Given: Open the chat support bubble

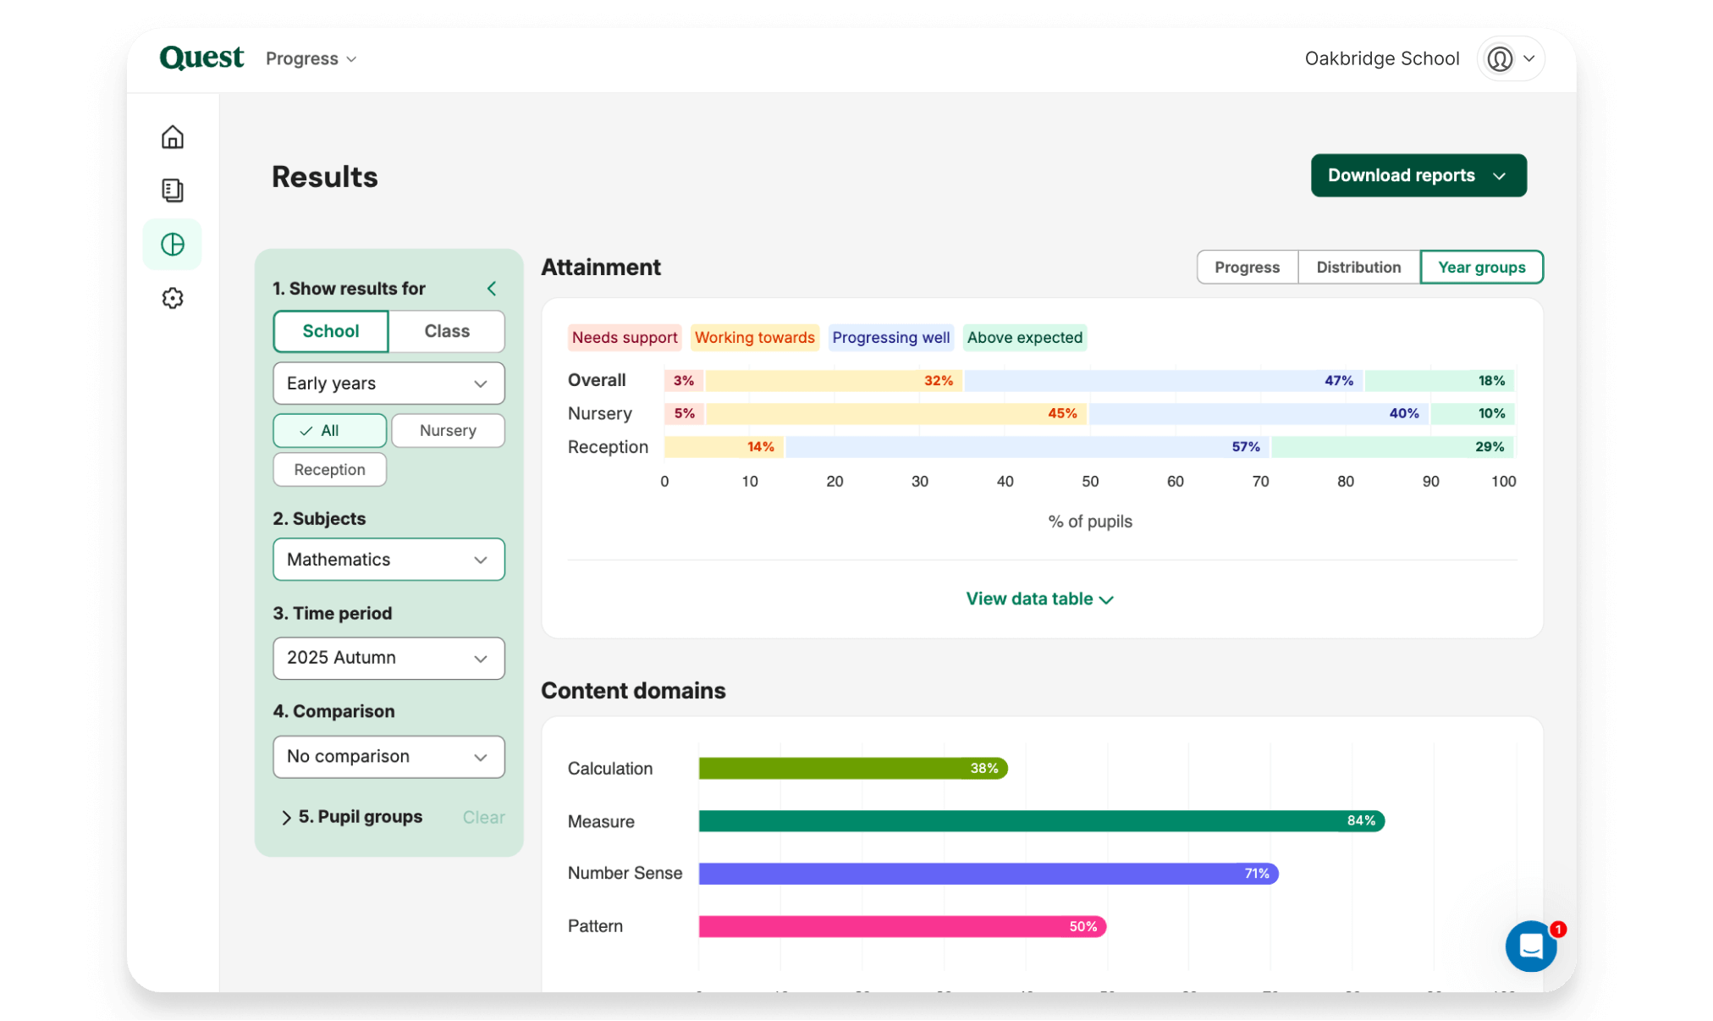Looking at the screenshot, I should (1530, 946).
